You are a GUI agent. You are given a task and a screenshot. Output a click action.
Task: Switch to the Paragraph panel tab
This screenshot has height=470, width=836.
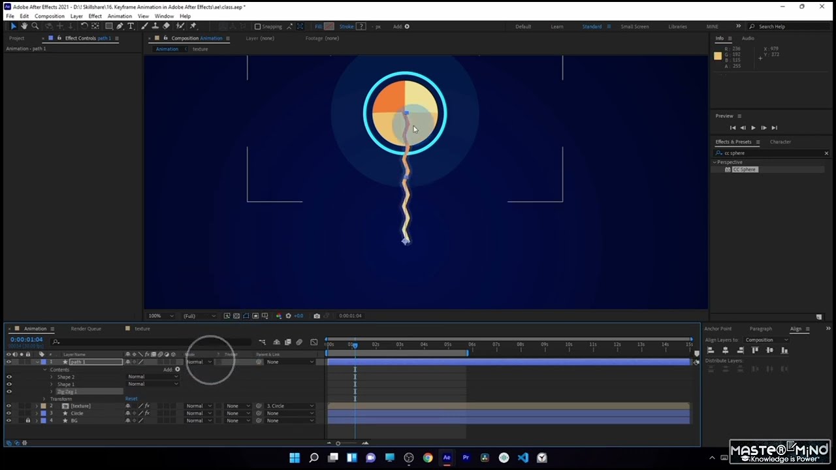tap(760, 329)
